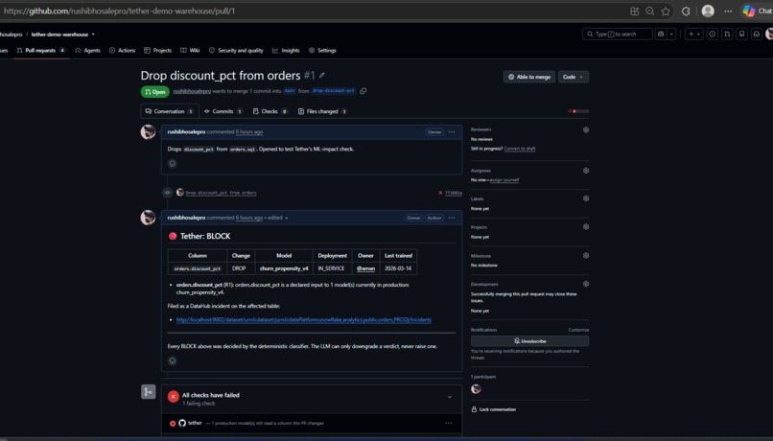Open the Issues icon in GitHub header
773x441 pixels.
click(712, 34)
